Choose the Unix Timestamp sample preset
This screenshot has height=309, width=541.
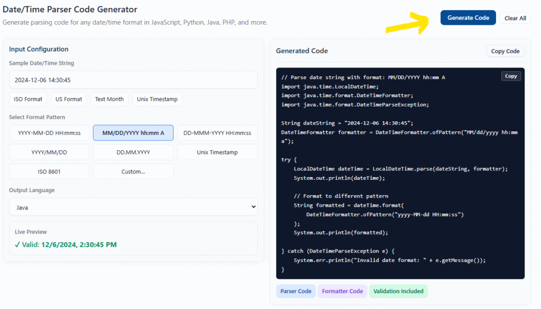(x=157, y=99)
